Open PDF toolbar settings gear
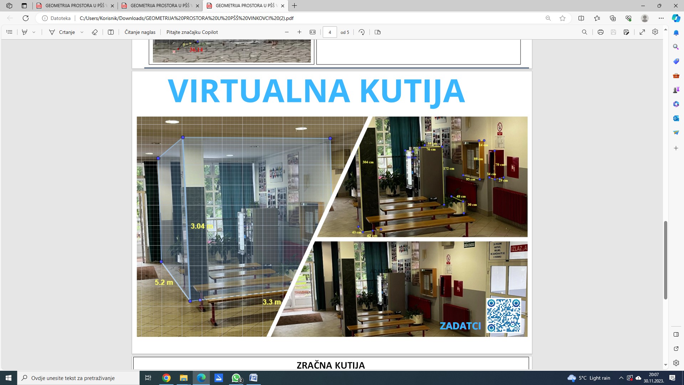 tap(655, 32)
